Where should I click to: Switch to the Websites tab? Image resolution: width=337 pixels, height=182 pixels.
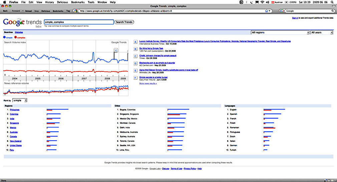click(19, 32)
